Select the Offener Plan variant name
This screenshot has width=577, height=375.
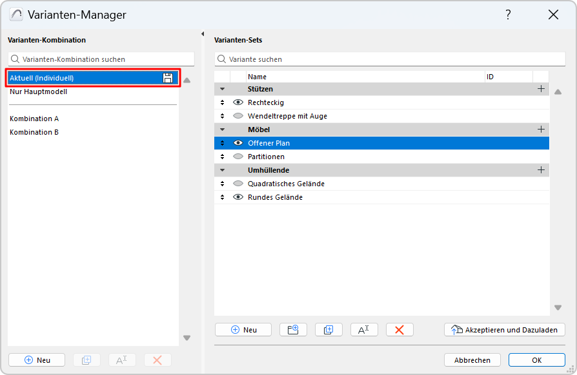(268, 143)
